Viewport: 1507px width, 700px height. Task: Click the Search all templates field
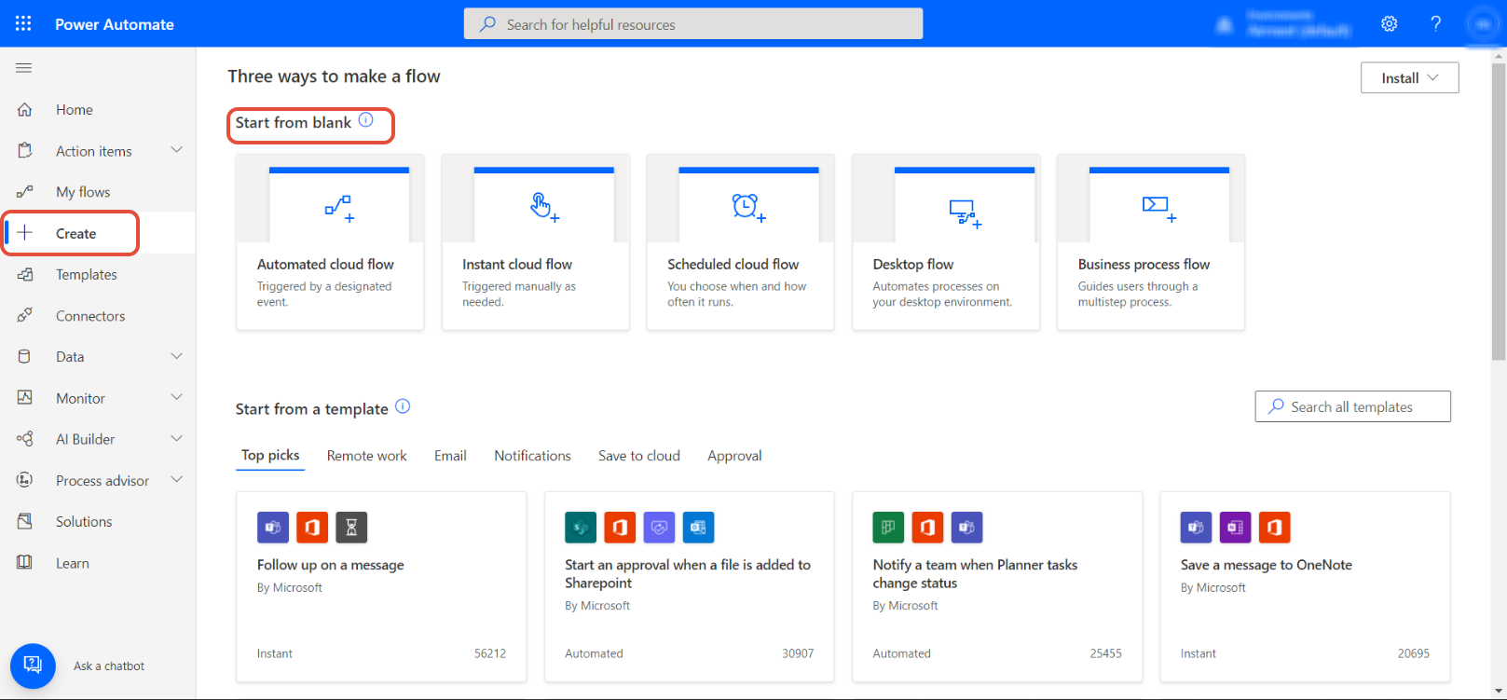(x=1352, y=406)
